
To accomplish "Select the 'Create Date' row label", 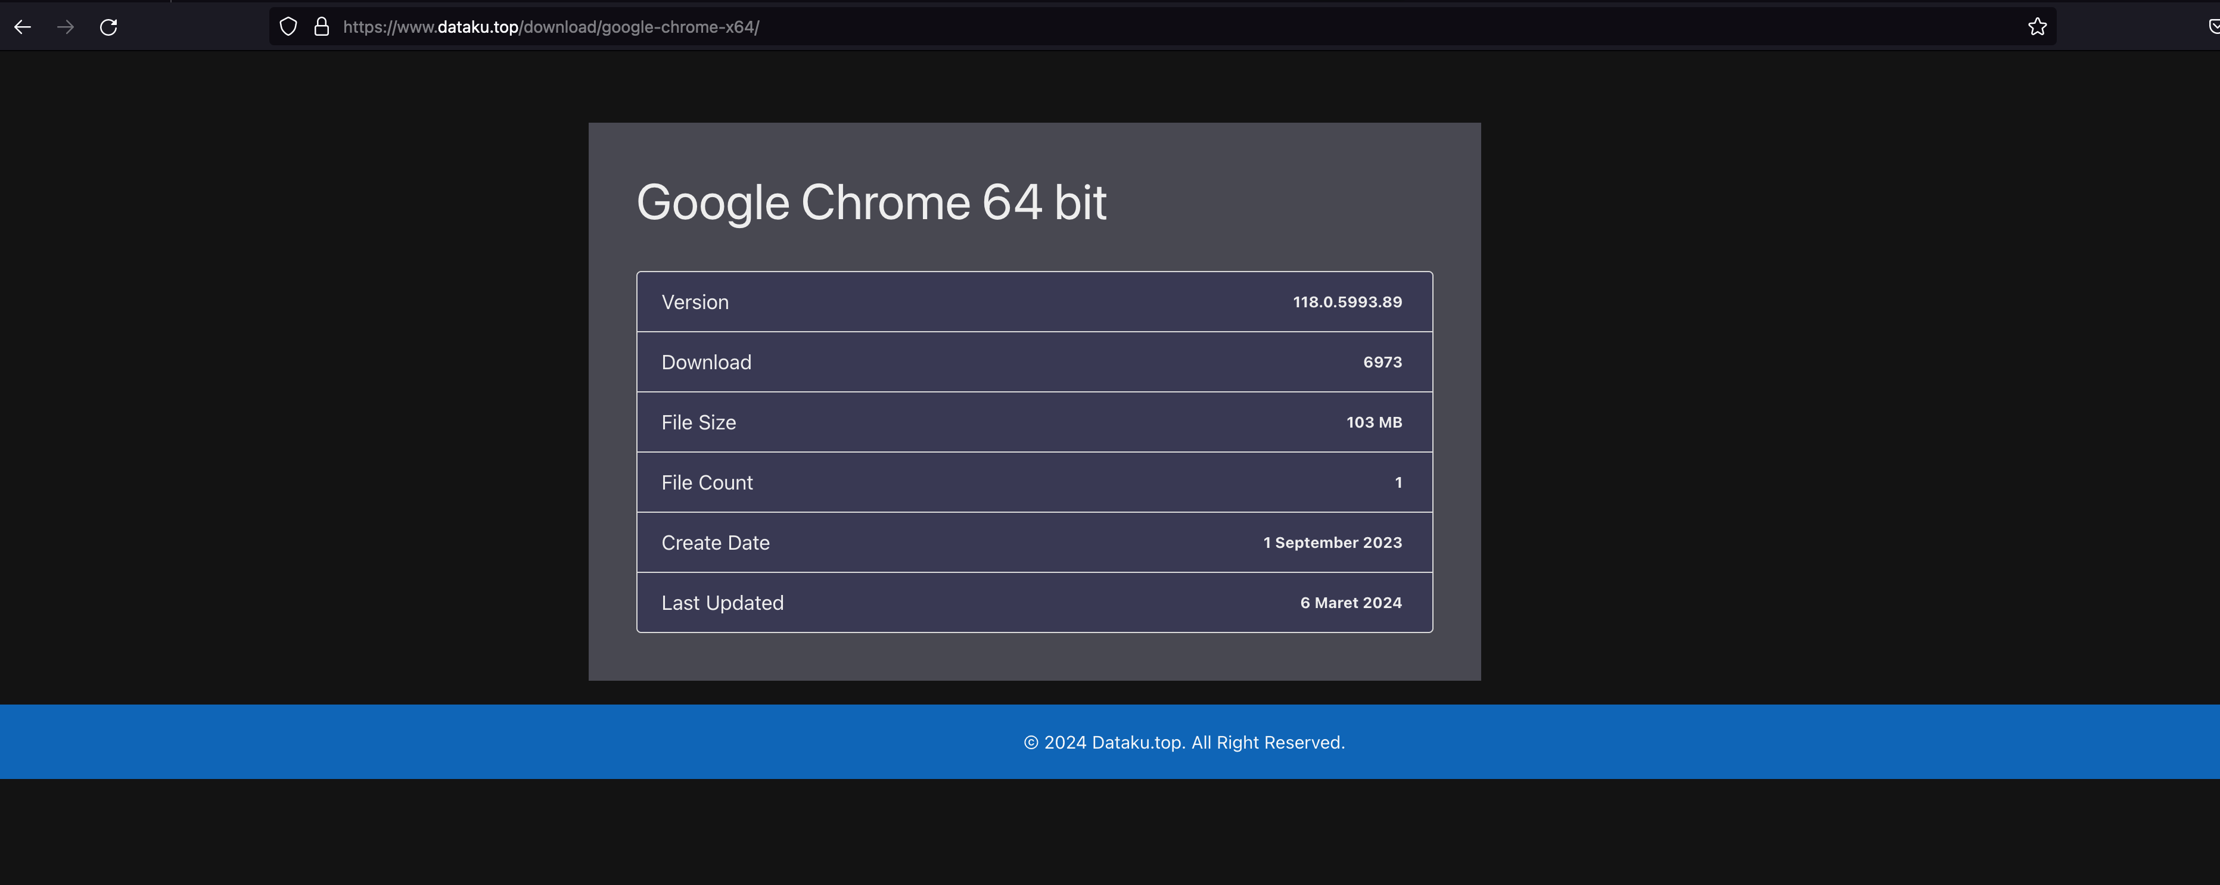I will click(716, 543).
